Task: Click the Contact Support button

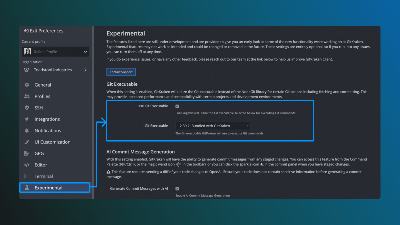Action: tap(121, 72)
